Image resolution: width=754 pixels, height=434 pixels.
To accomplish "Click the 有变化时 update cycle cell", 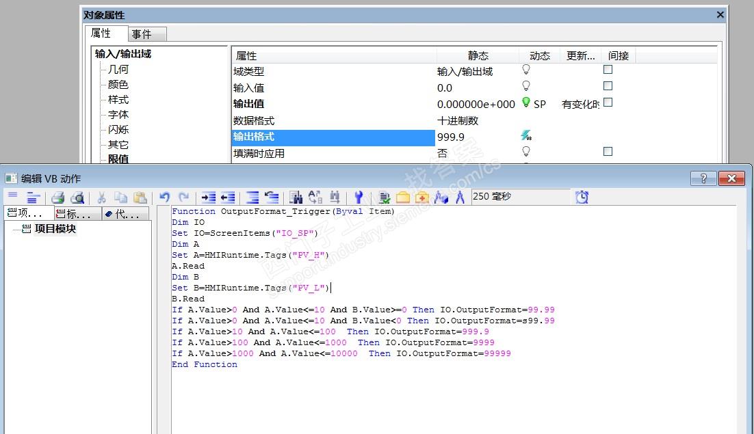I will [580, 104].
